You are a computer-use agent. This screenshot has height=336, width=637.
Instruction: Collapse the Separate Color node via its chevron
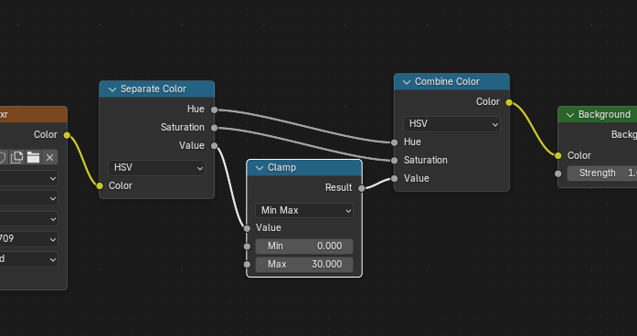coord(112,89)
